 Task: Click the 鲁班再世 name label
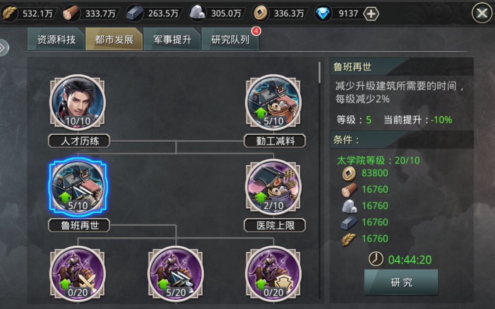[x=79, y=225]
